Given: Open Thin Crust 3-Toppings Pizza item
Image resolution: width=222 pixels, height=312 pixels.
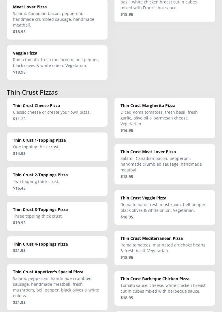Looking at the screenshot, I should [57, 216].
